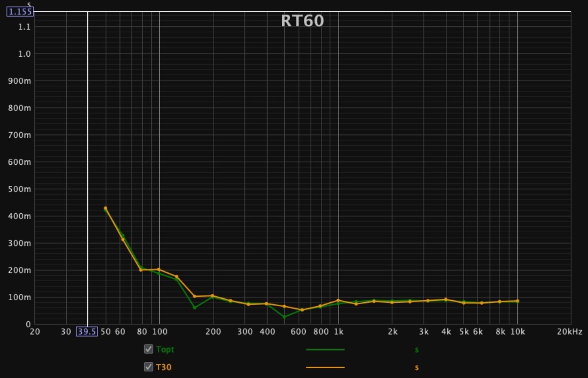
Task: Click the Topt dip point near 160 Hz
Action: point(195,308)
